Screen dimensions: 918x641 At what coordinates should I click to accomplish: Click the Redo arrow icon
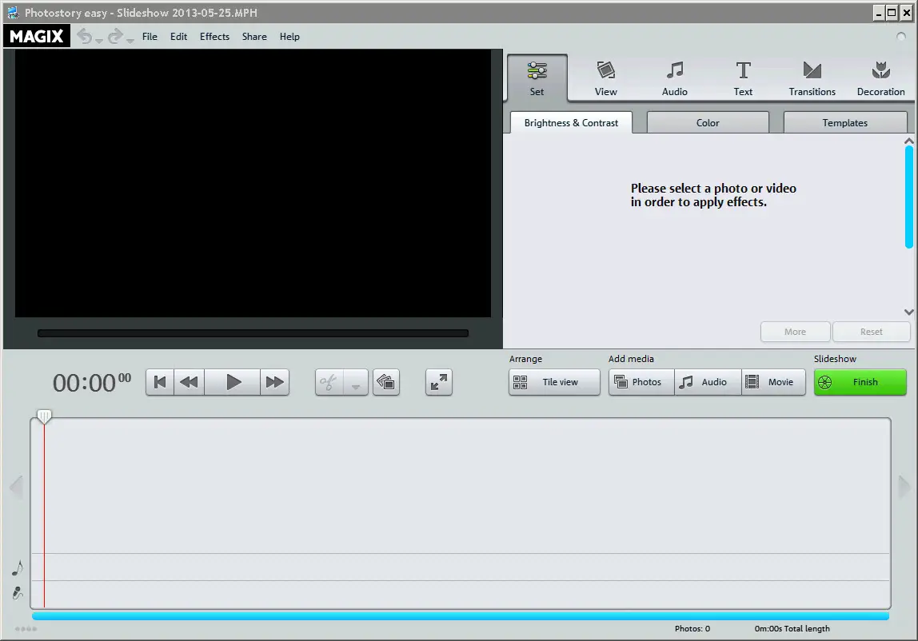(115, 36)
